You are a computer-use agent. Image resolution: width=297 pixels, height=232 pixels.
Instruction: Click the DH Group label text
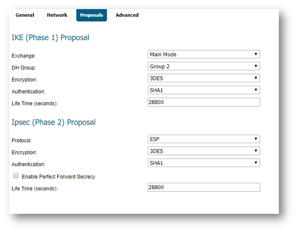click(24, 68)
